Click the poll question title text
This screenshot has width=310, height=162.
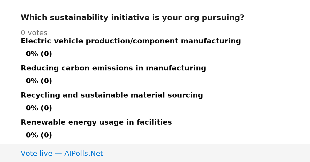133,18
